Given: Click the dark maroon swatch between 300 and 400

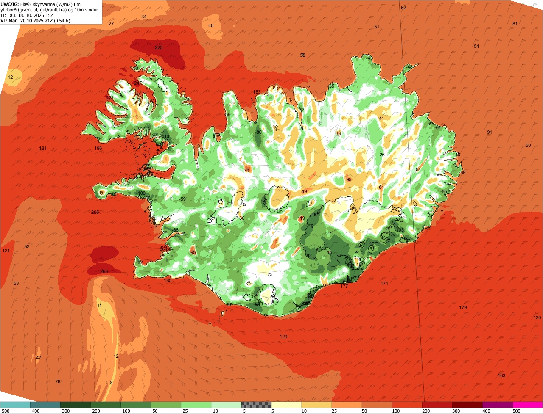Looking at the screenshot, I should [x=467, y=405].
